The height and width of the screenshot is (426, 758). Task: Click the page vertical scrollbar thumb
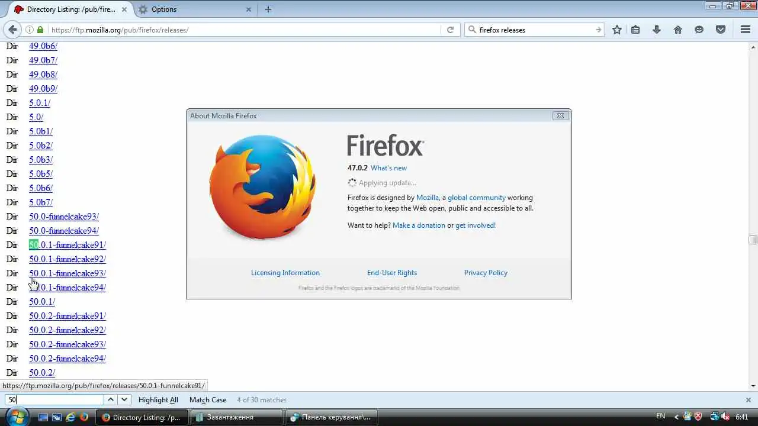(x=753, y=240)
